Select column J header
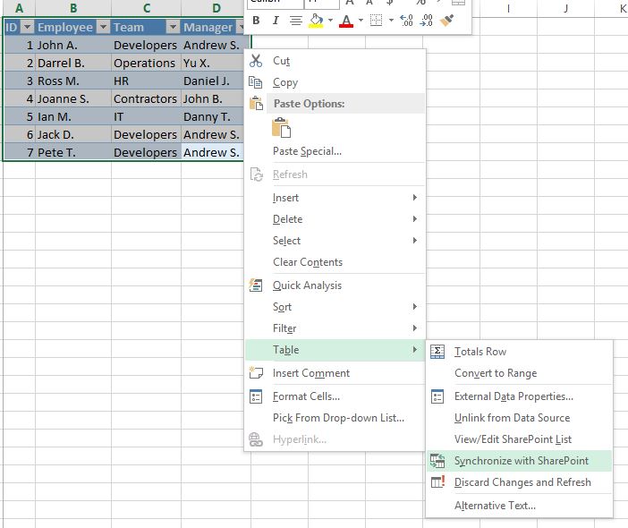Screen dimensions: 628x528 point(565,8)
